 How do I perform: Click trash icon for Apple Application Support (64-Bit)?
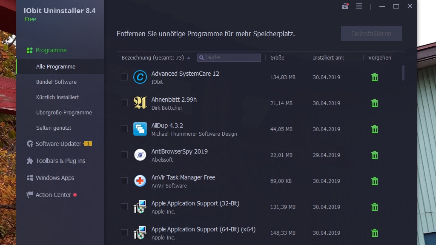375,233
